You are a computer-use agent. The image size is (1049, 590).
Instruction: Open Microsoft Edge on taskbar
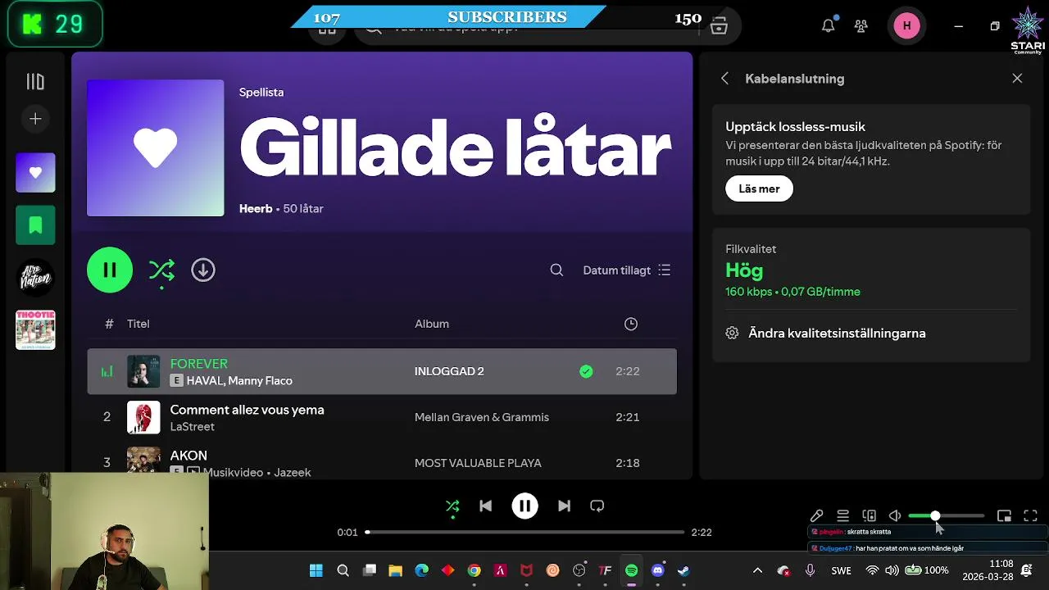pyautogui.click(x=421, y=570)
